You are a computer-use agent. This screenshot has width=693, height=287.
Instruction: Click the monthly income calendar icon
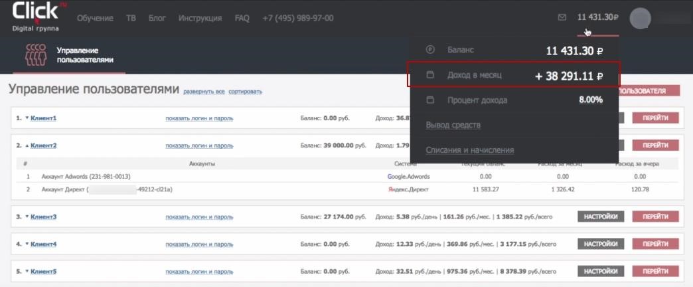[x=429, y=75]
